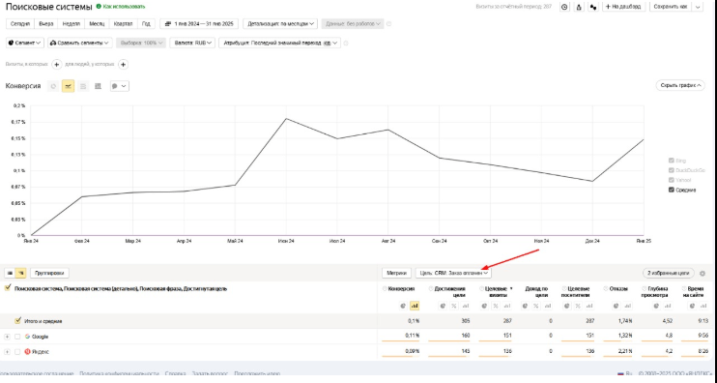Select Сегодня period tab
717x383 pixels.
pos(20,24)
